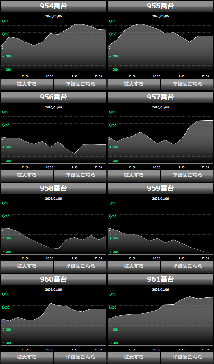
Task: Click 拡大する for machine 959
Action: 134,266
